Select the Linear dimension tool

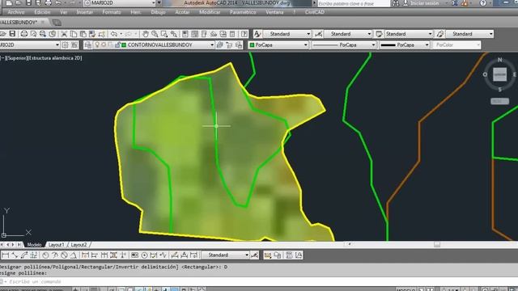coord(6,255)
